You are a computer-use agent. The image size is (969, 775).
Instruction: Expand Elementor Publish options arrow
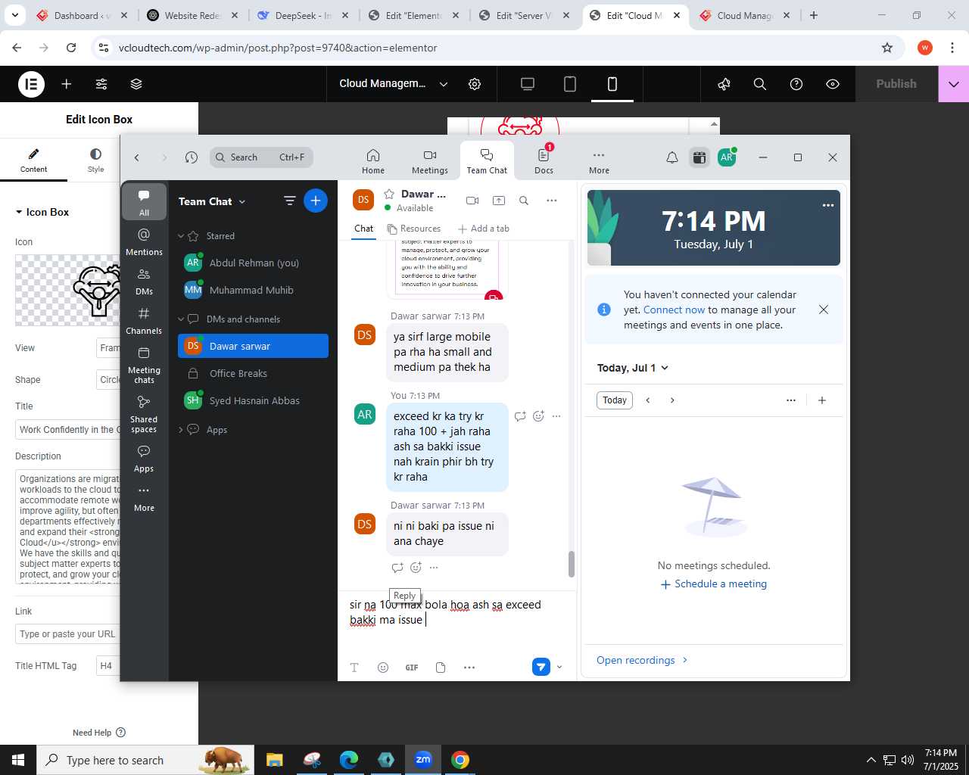[x=954, y=84]
